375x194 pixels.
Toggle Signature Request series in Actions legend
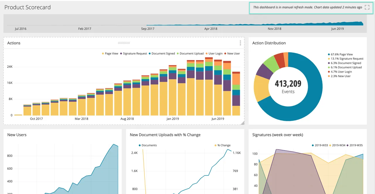click(133, 54)
